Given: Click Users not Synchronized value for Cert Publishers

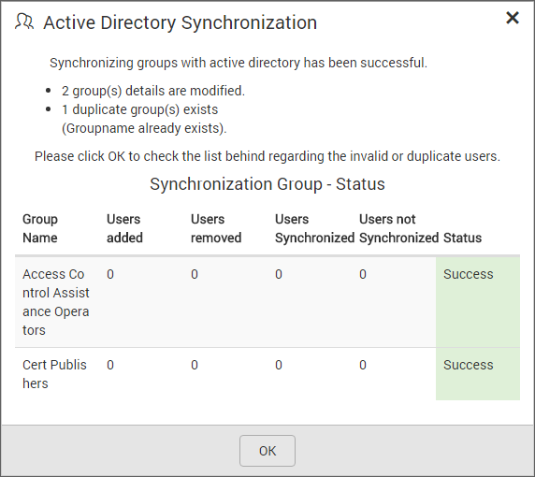Looking at the screenshot, I should click(x=363, y=365).
